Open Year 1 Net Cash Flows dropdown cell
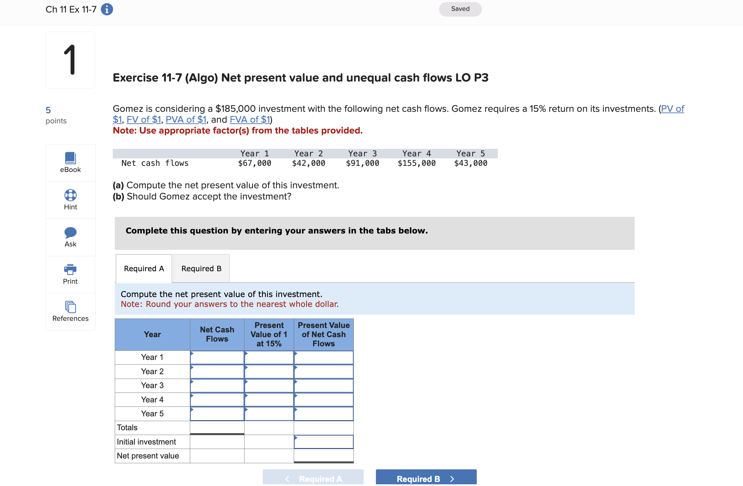The image size is (743, 486). [x=217, y=358]
